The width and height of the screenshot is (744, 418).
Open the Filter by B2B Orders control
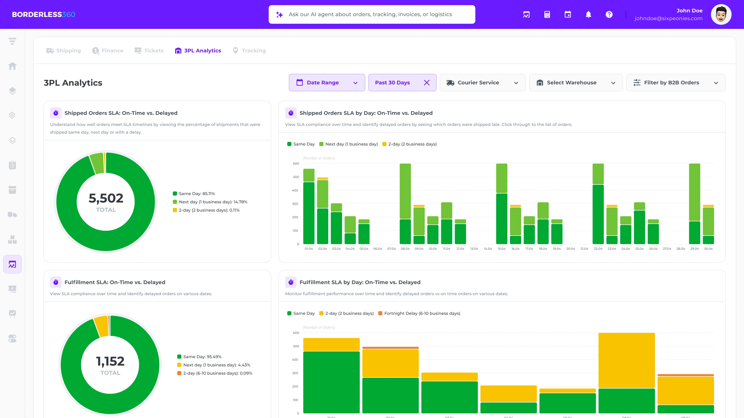tap(676, 83)
